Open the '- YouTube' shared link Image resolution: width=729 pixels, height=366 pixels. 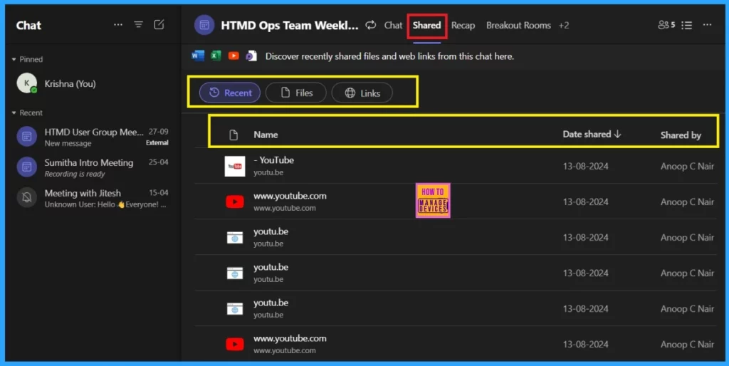tap(274, 160)
